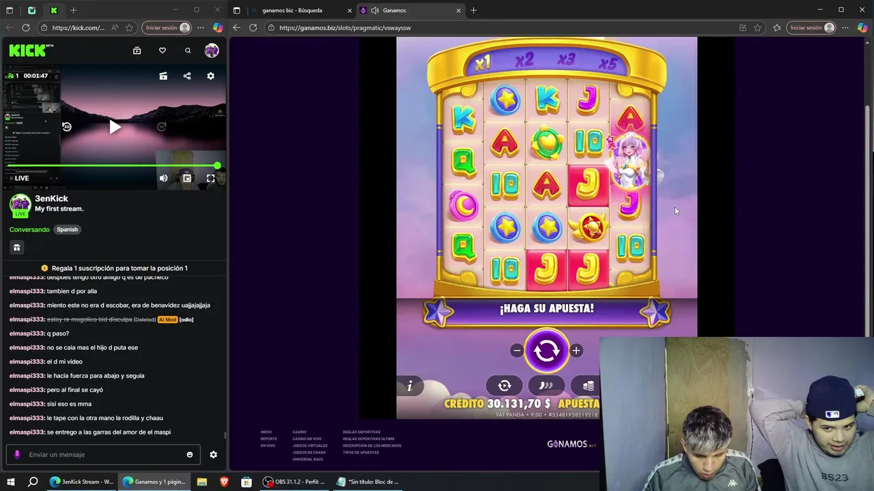Open new tab in Kick window

[73, 10]
